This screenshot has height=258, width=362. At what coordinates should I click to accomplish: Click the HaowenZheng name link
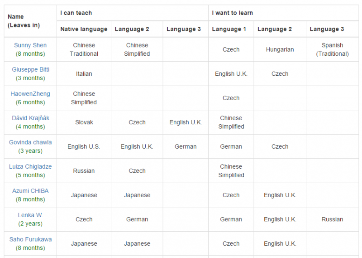click(30, 94)
